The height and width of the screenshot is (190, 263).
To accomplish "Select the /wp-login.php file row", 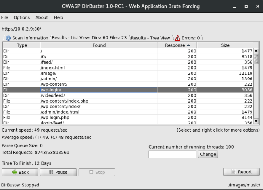I will (99, 118).
